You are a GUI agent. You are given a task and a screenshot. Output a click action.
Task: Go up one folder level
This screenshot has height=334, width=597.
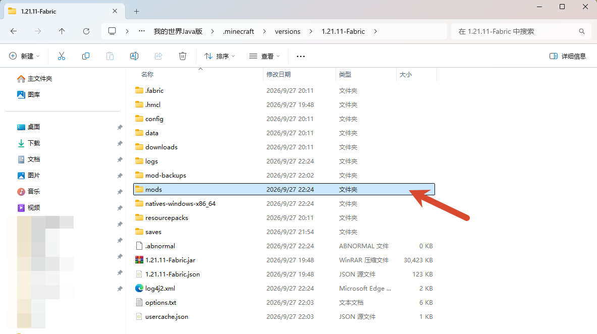tap(62, 31)
